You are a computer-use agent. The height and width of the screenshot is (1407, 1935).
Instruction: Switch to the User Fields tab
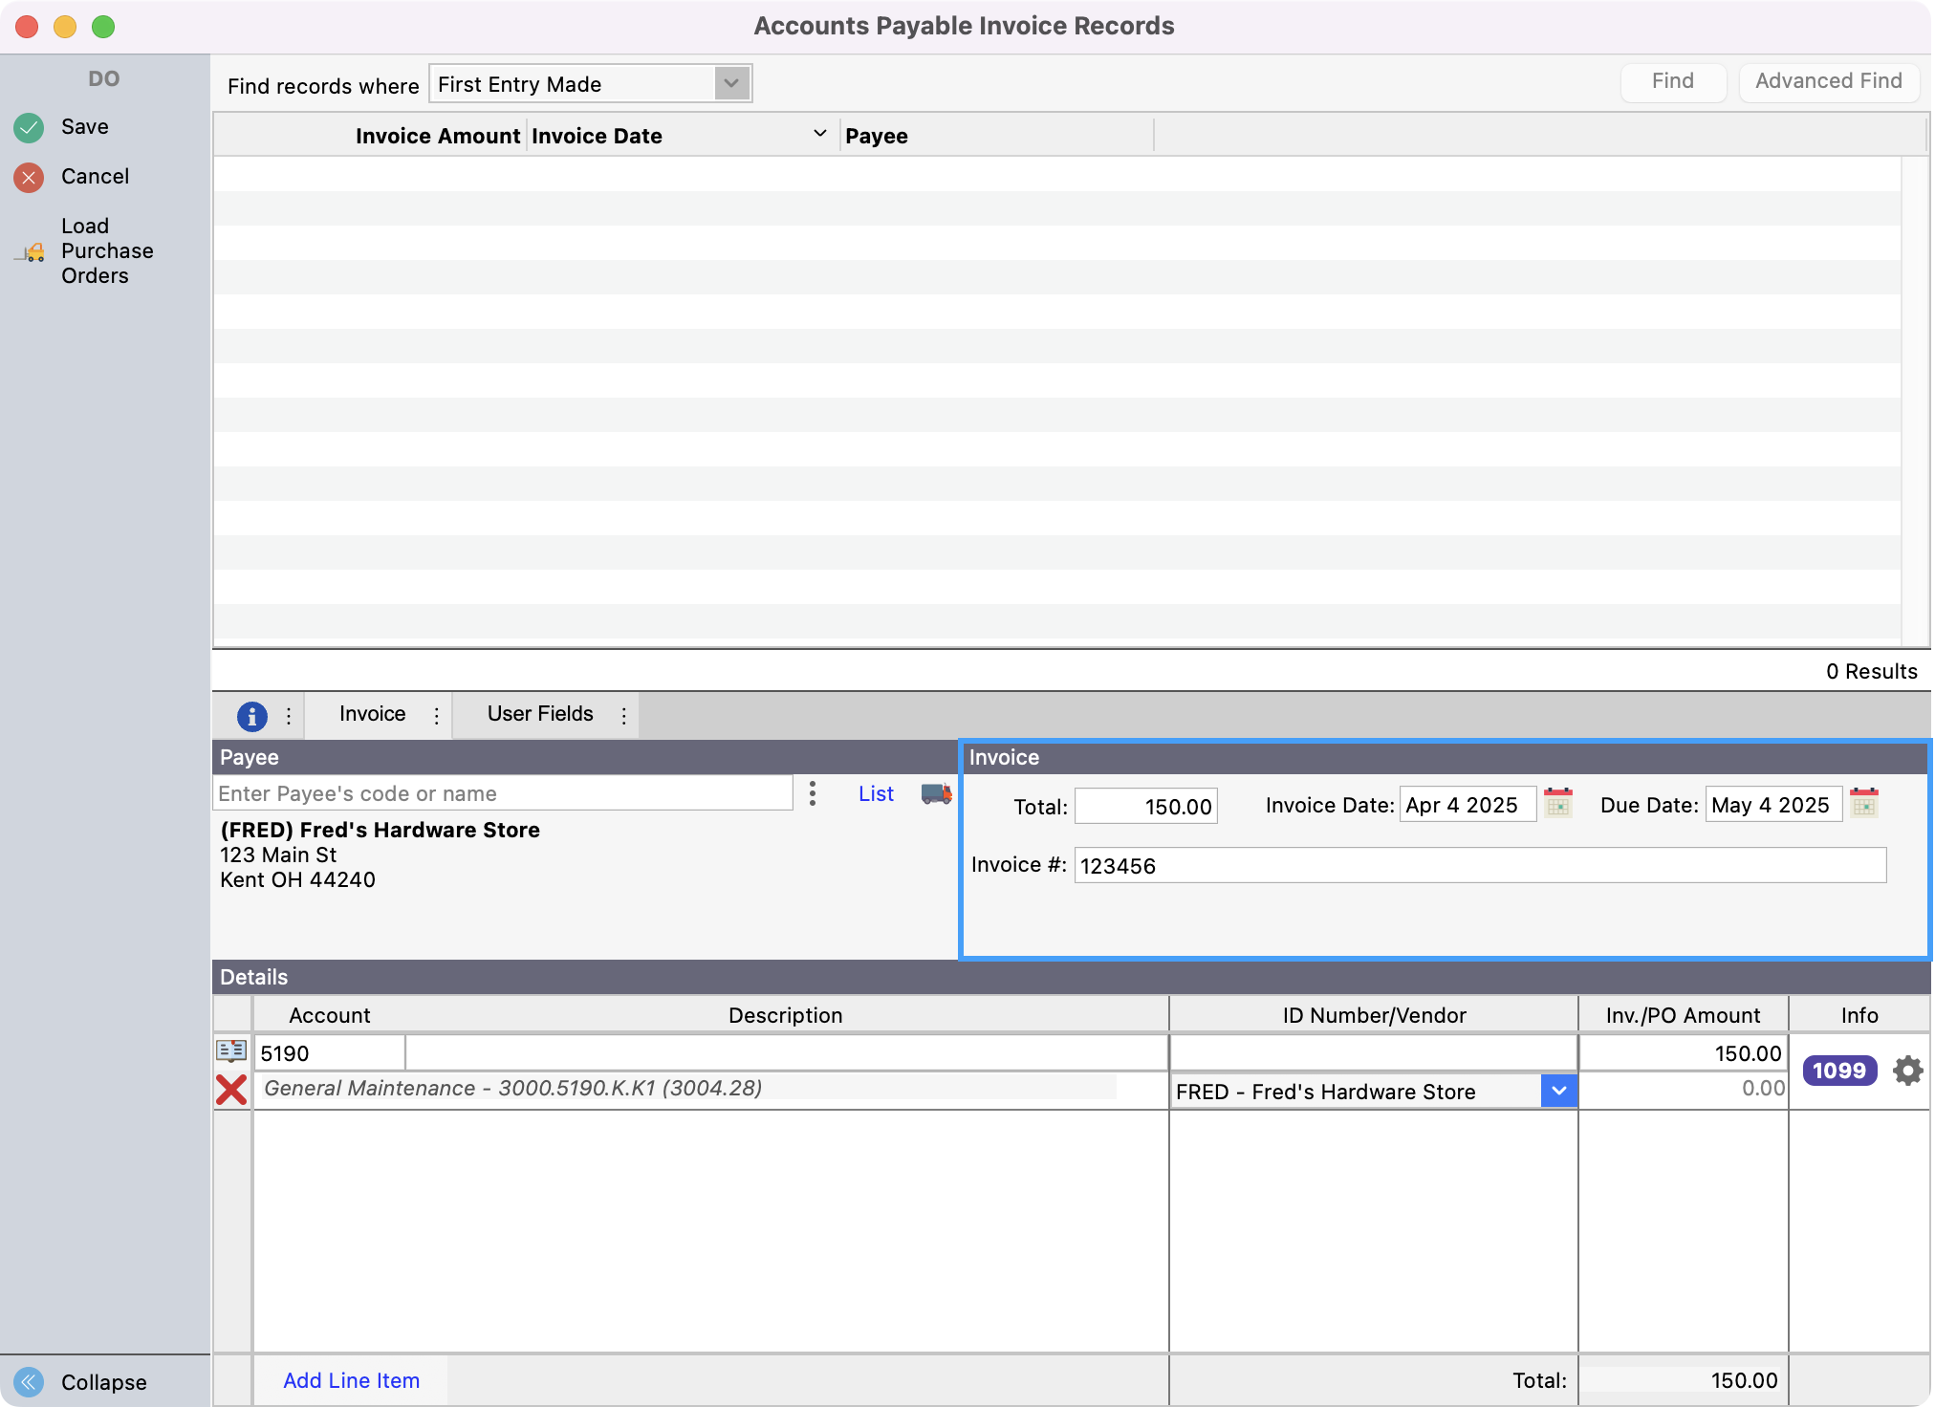tap(540, 714)
